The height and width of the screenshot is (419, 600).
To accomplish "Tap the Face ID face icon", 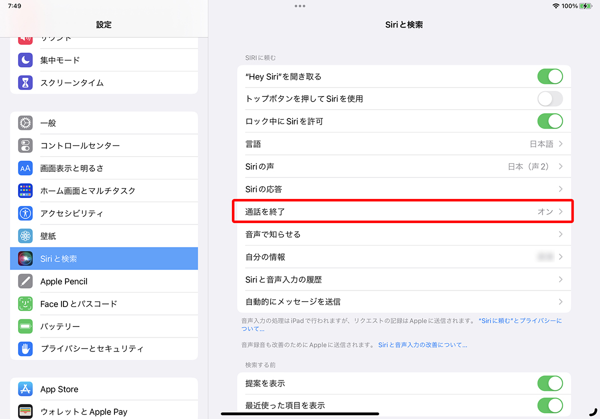I will point(25,303).
